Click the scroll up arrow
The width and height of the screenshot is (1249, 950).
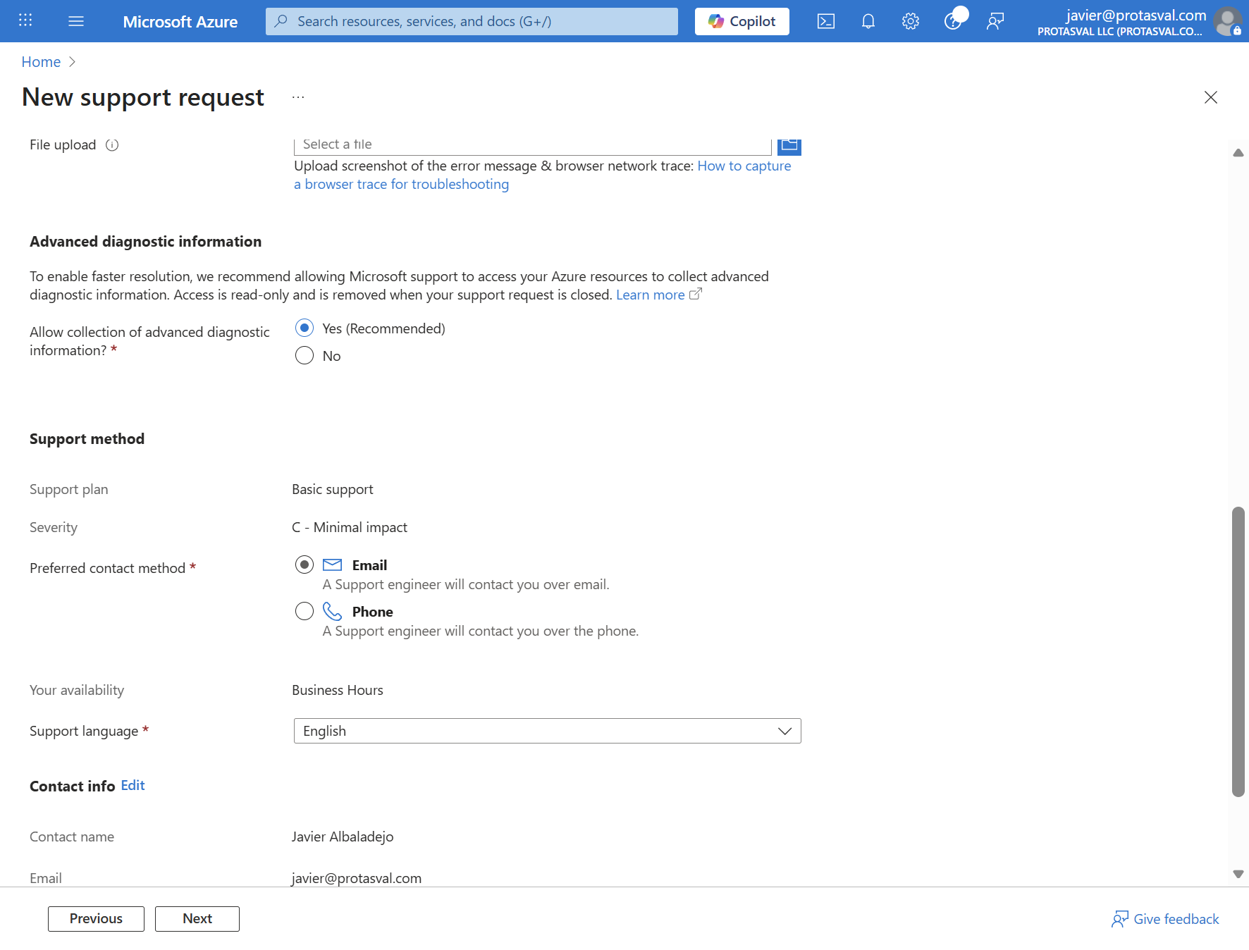click(x=1238, y=153)
